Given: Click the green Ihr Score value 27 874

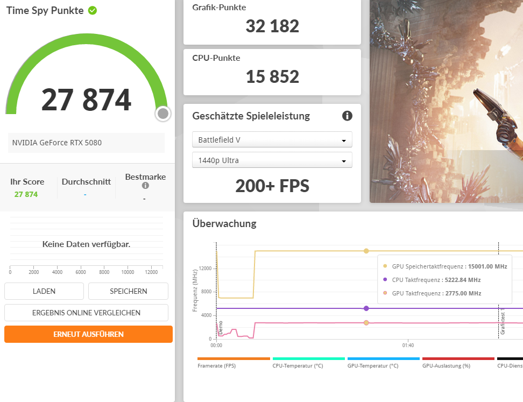Looking at the screenshot, I should click(x=26, y=194).
